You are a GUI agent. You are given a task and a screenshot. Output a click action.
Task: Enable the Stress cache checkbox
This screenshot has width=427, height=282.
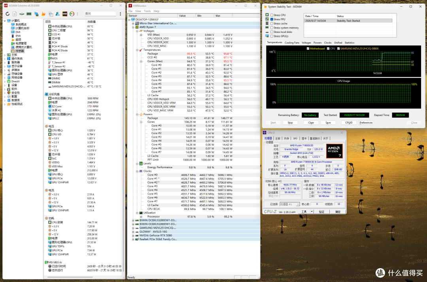tap(272, 23)
